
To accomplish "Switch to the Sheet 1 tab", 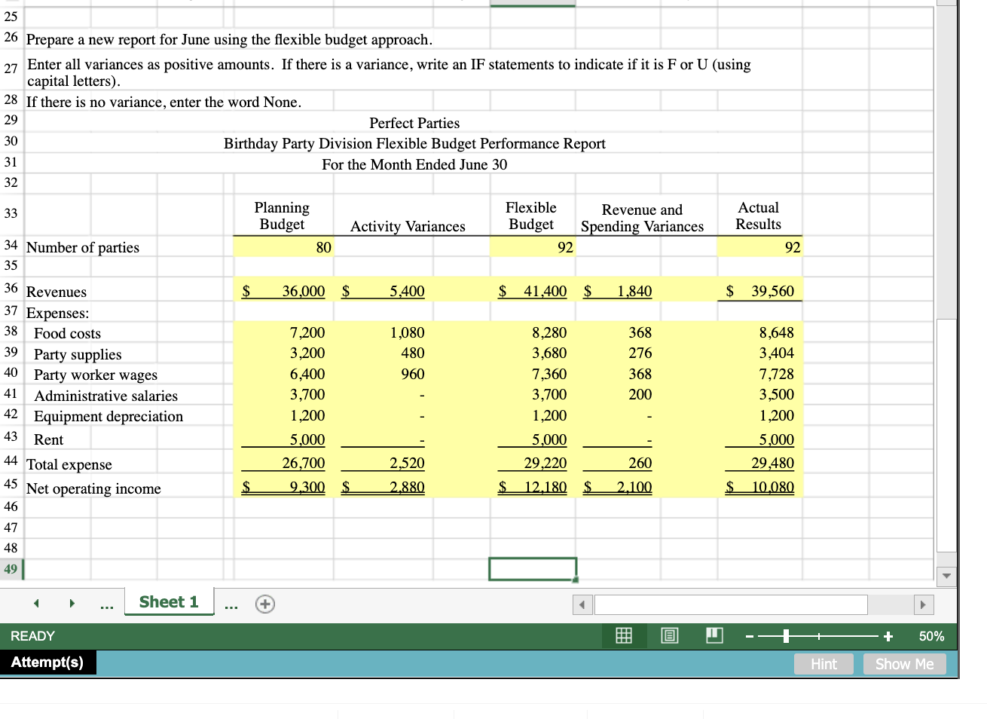I will [x=168, y=601].
